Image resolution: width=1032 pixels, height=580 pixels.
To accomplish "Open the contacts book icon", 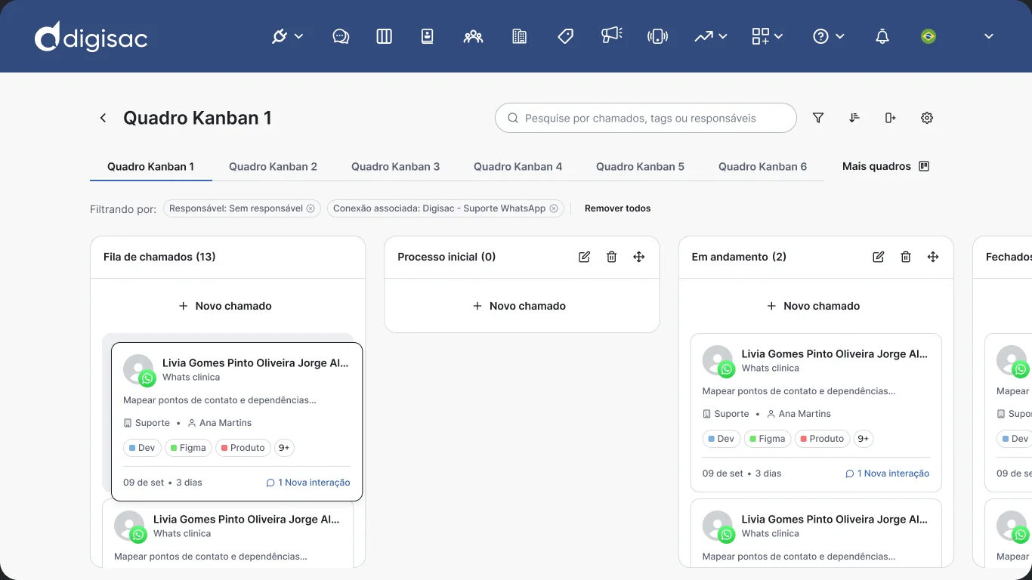I will click(428, 36).
